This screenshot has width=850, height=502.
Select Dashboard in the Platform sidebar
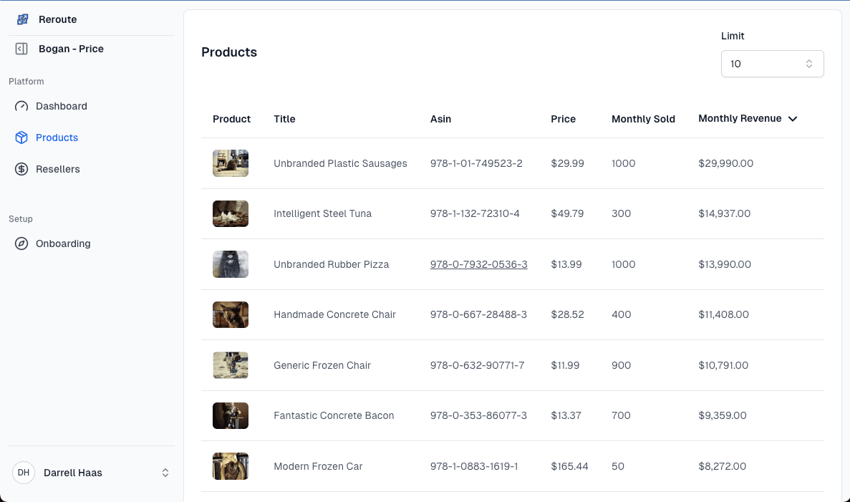pyautogui.click(x=62, y=106)
